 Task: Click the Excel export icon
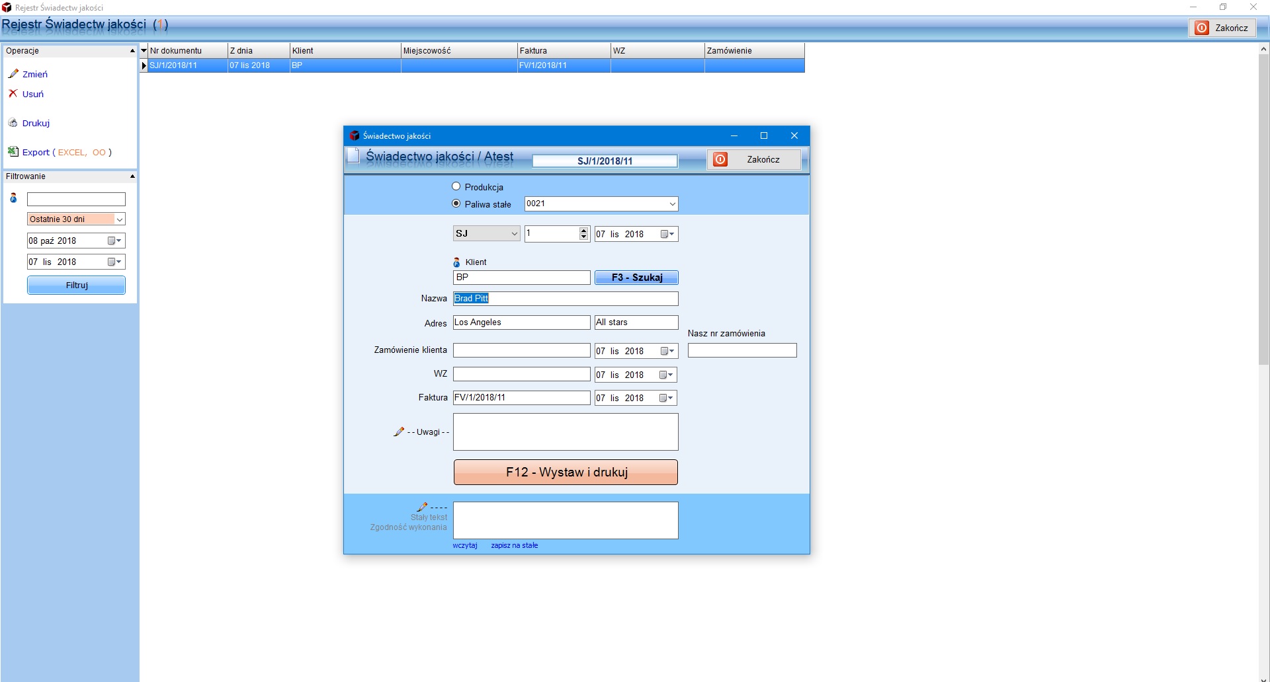[13, 152]
